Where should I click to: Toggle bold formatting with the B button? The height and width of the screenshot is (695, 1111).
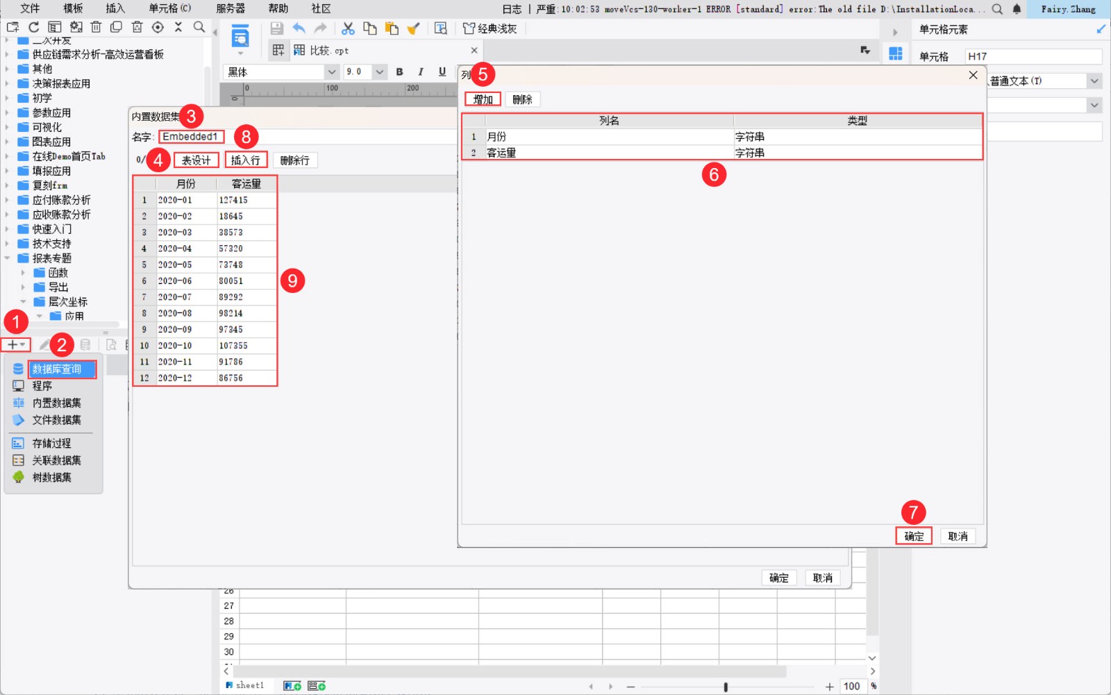click(399, 72)
